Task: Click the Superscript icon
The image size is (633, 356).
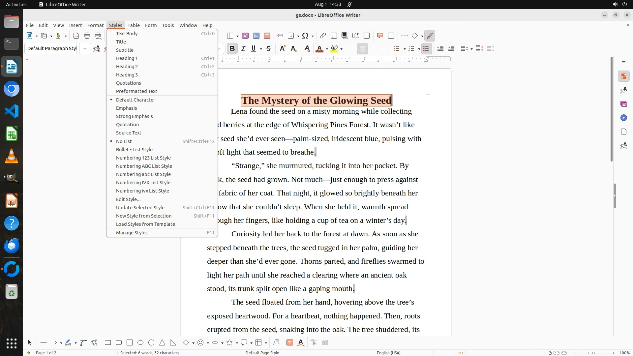Action: pyautogui.click(x=283, y=48)
